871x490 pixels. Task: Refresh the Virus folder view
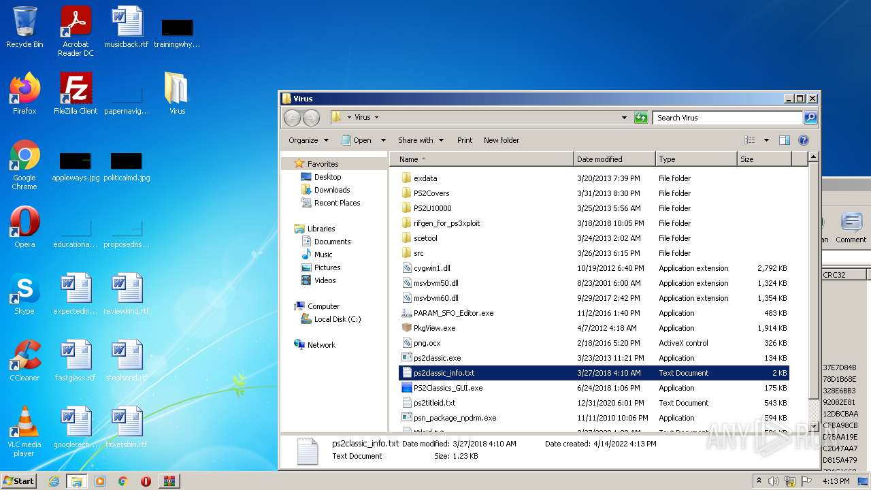pyautogui.click(x=641, y=118)
